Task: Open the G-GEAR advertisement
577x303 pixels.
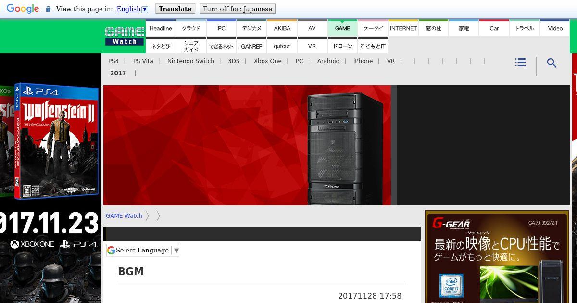Action: coord(497,257)
